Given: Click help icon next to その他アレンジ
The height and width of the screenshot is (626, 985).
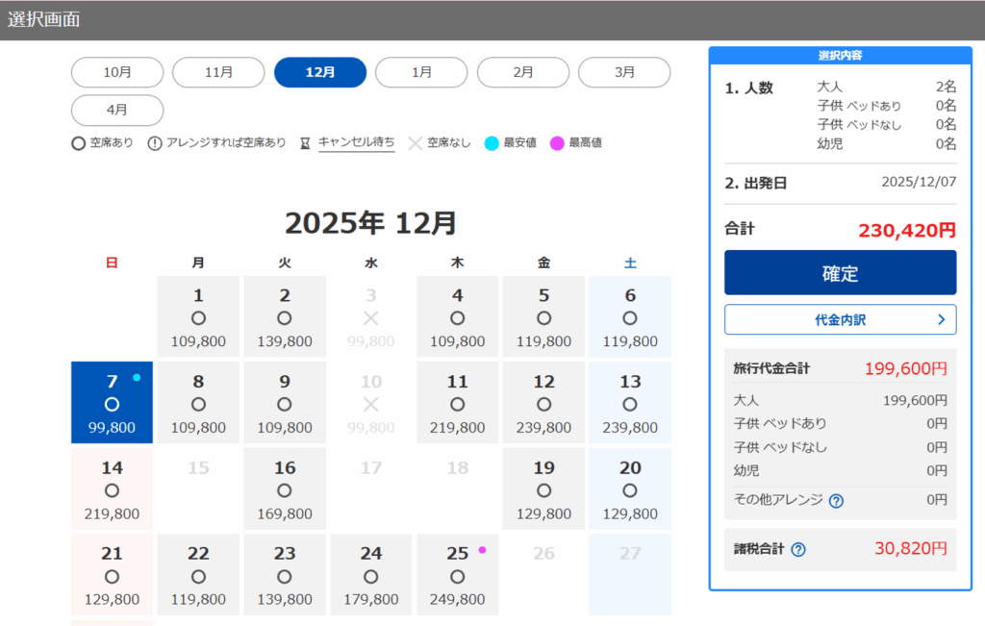Looking at the screenshot, I should coord(836,500).
